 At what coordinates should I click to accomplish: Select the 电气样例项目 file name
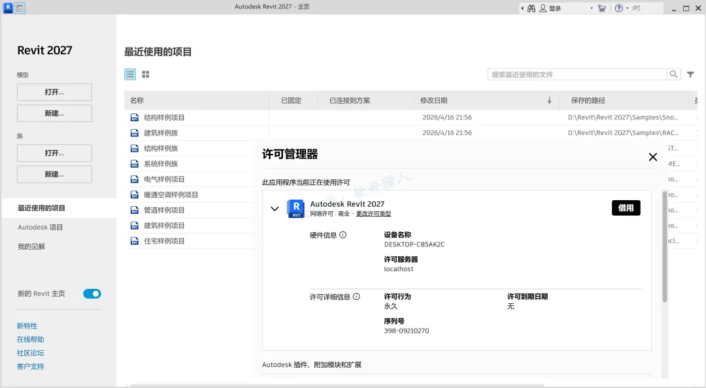coord(164,179)
